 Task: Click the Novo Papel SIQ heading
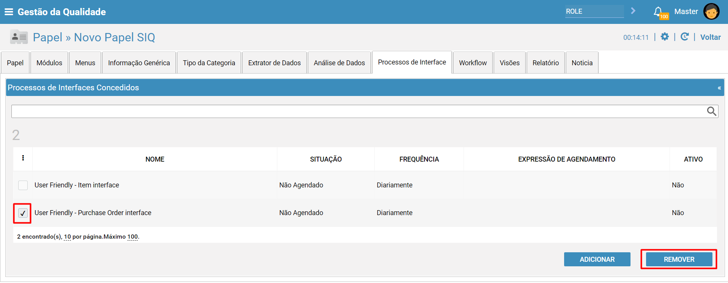point(115,37)
